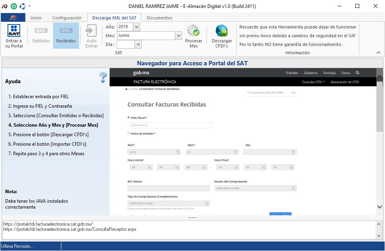The width and height of the screenshot is (385, 251).
Task: Expand the Mes dropdown showing Junio
Action: tap(178, 36)
